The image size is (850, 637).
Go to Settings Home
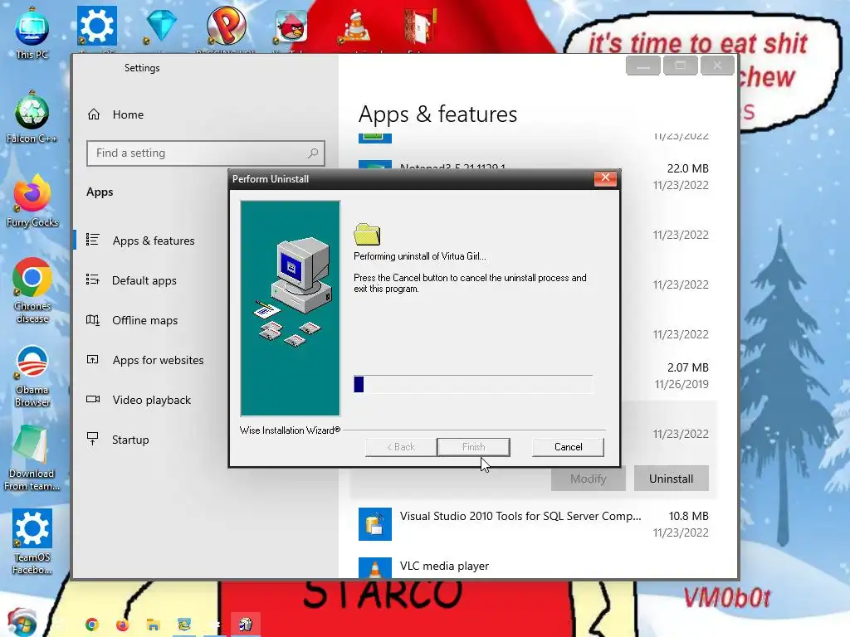(128, 114)
